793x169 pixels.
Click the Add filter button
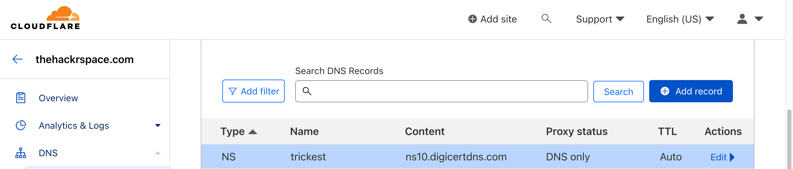point(253,91)
